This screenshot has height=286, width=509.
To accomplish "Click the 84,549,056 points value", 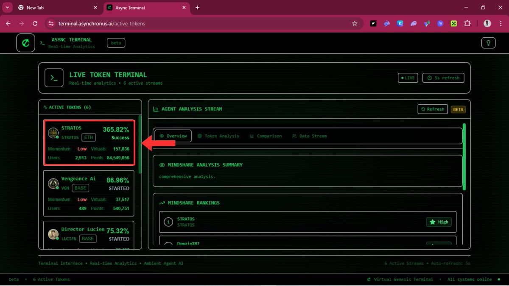I will tap(118, 158).
